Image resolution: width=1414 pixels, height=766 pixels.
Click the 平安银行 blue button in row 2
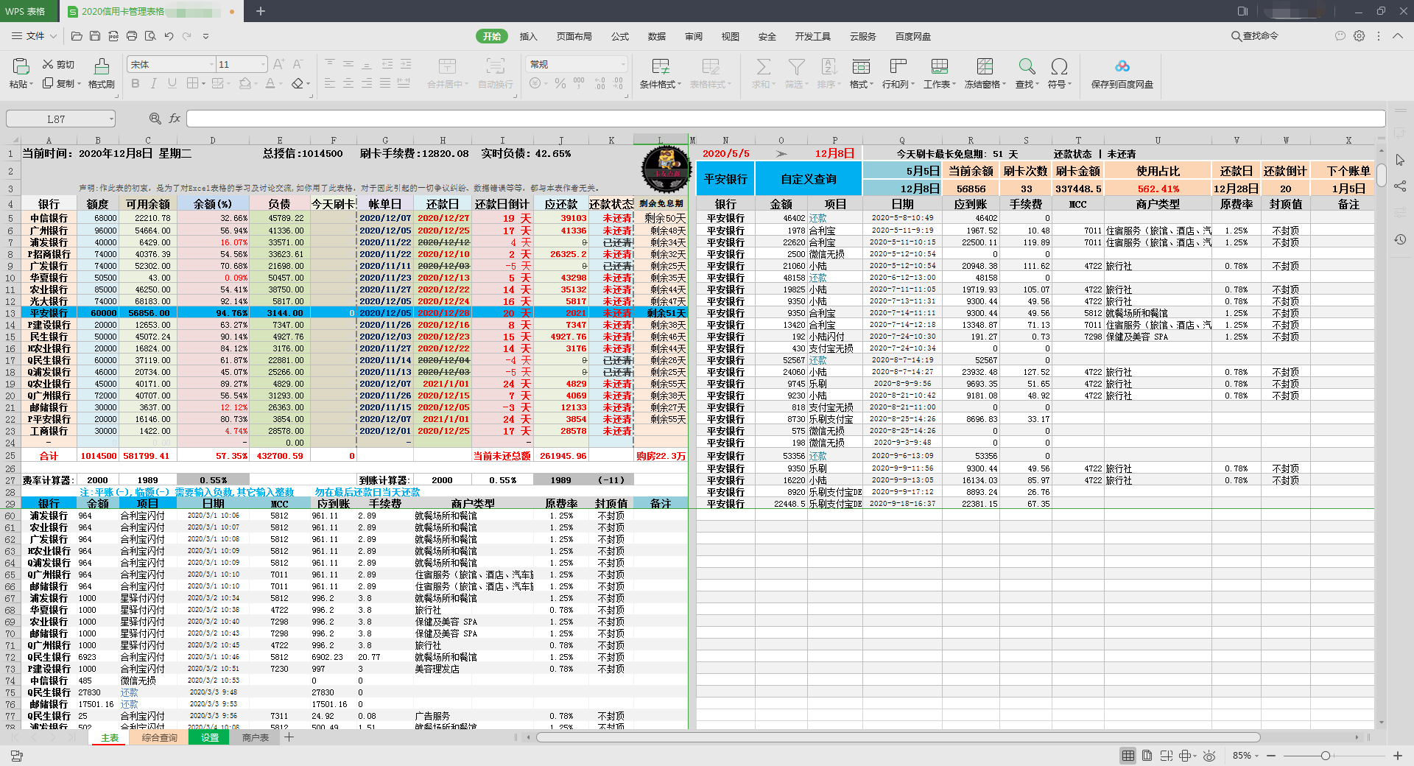pos(725,179)
